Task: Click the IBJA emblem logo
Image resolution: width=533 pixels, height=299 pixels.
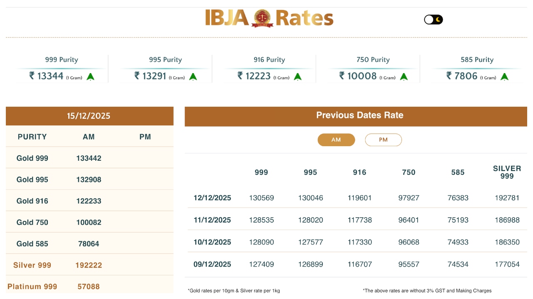Action: [x=262, y=18]
